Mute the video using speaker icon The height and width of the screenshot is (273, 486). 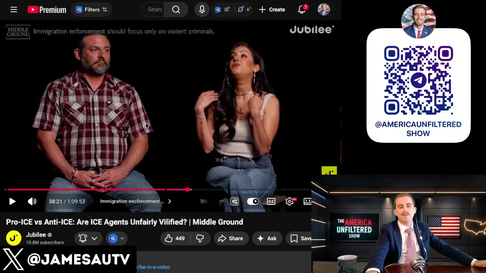[32, 201]
